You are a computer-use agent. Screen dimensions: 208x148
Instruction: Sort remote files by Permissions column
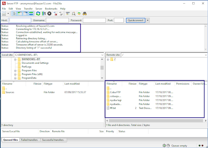183,84
